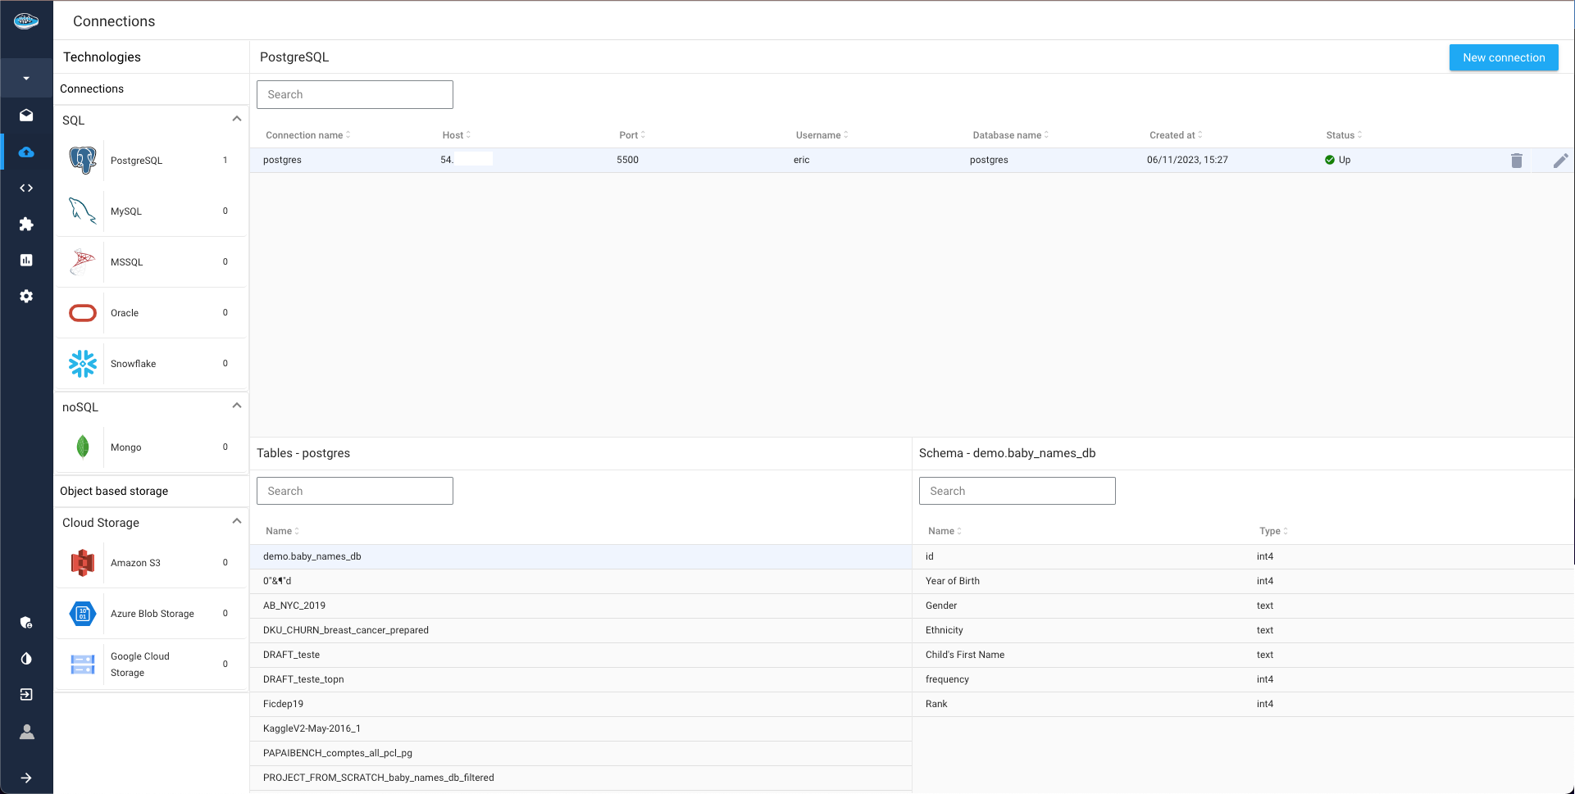Collapse the noSQL technologies section
Screen dimensions: 1575x794
pyautogui.click(x=236, y=406)
